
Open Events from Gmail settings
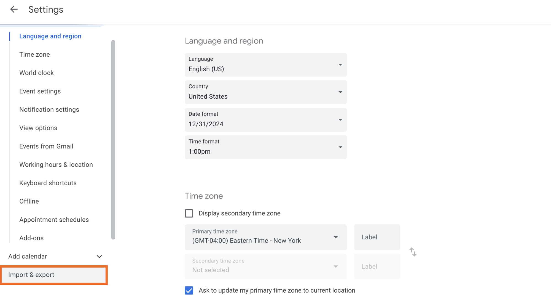click(46, 146)
